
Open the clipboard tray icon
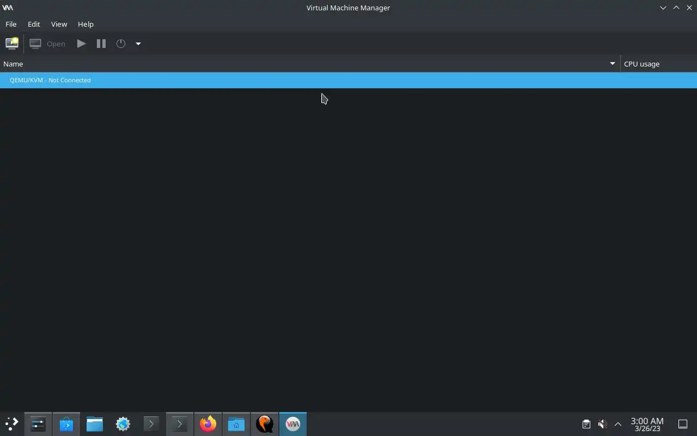pyautogui.click(x=586, y=424)
